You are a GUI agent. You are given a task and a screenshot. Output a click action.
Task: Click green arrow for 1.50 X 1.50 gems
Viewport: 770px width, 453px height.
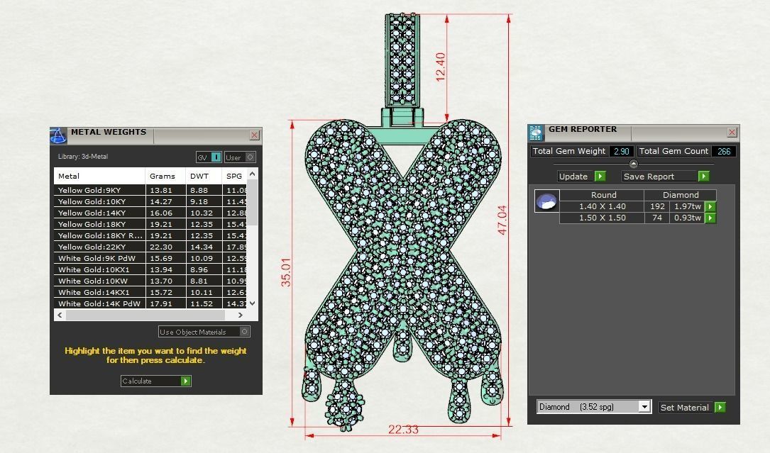(710, 218)
